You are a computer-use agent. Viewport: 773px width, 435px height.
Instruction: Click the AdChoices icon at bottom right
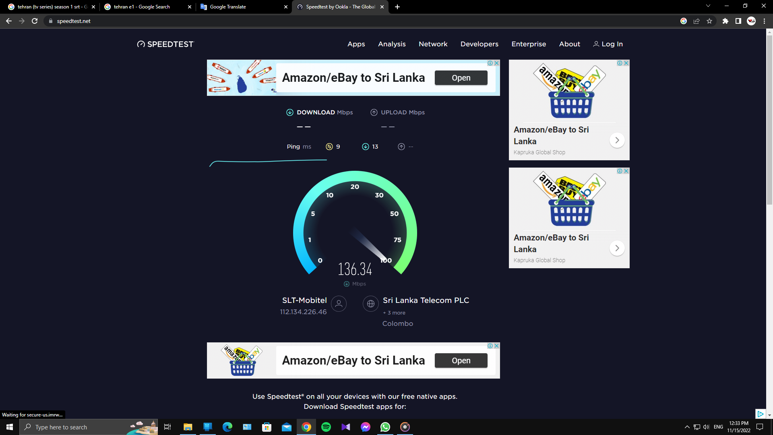[x=760, y=414]
